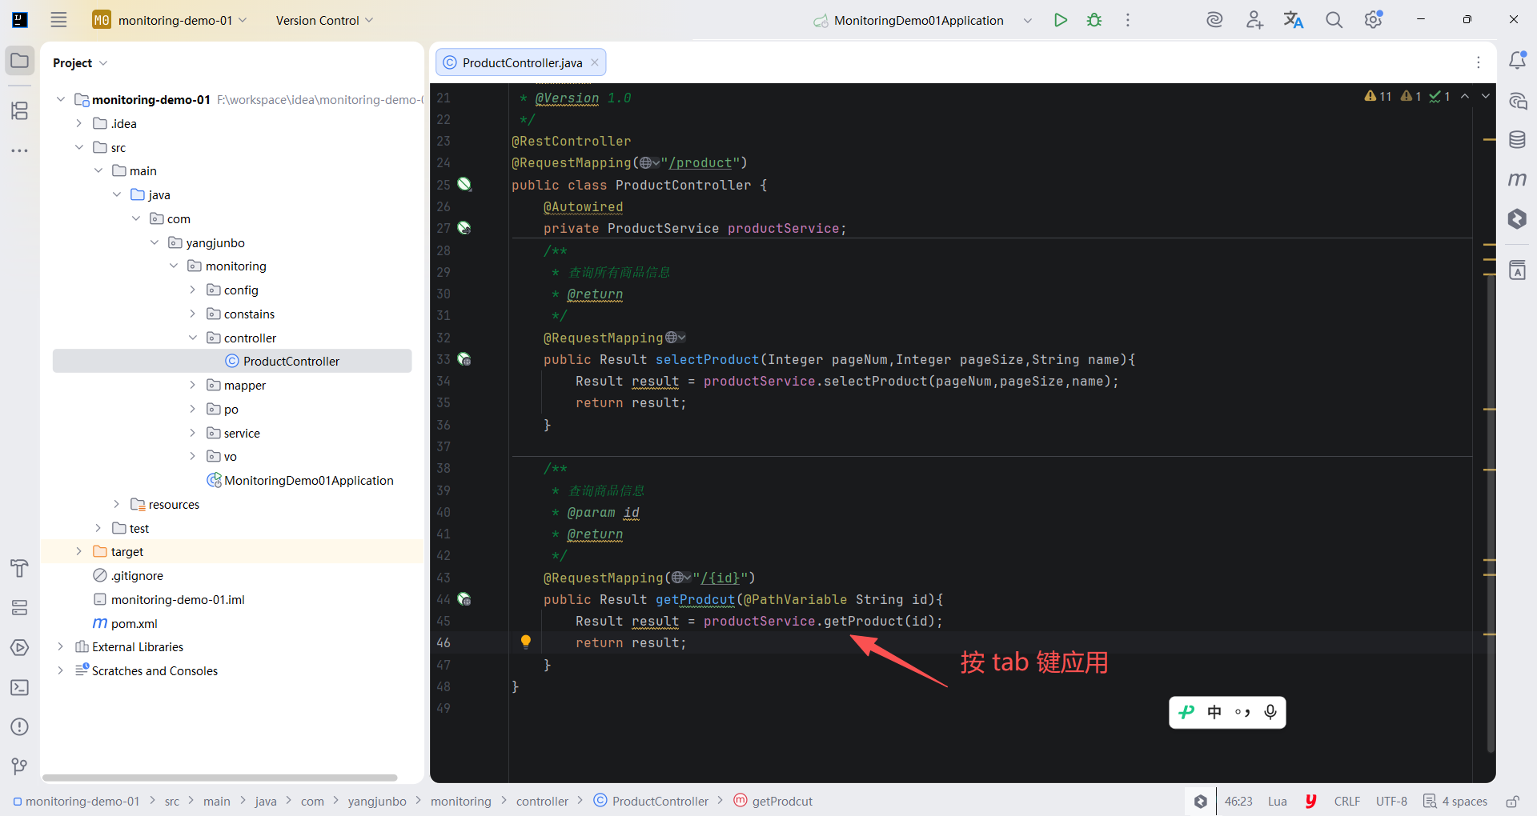
Task: Click the getProdcut breadcrumb in navigation bar
Action: [773, 801]
